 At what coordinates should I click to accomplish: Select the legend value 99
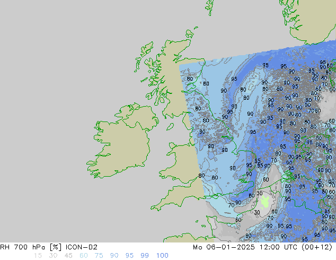click(145, 256)
